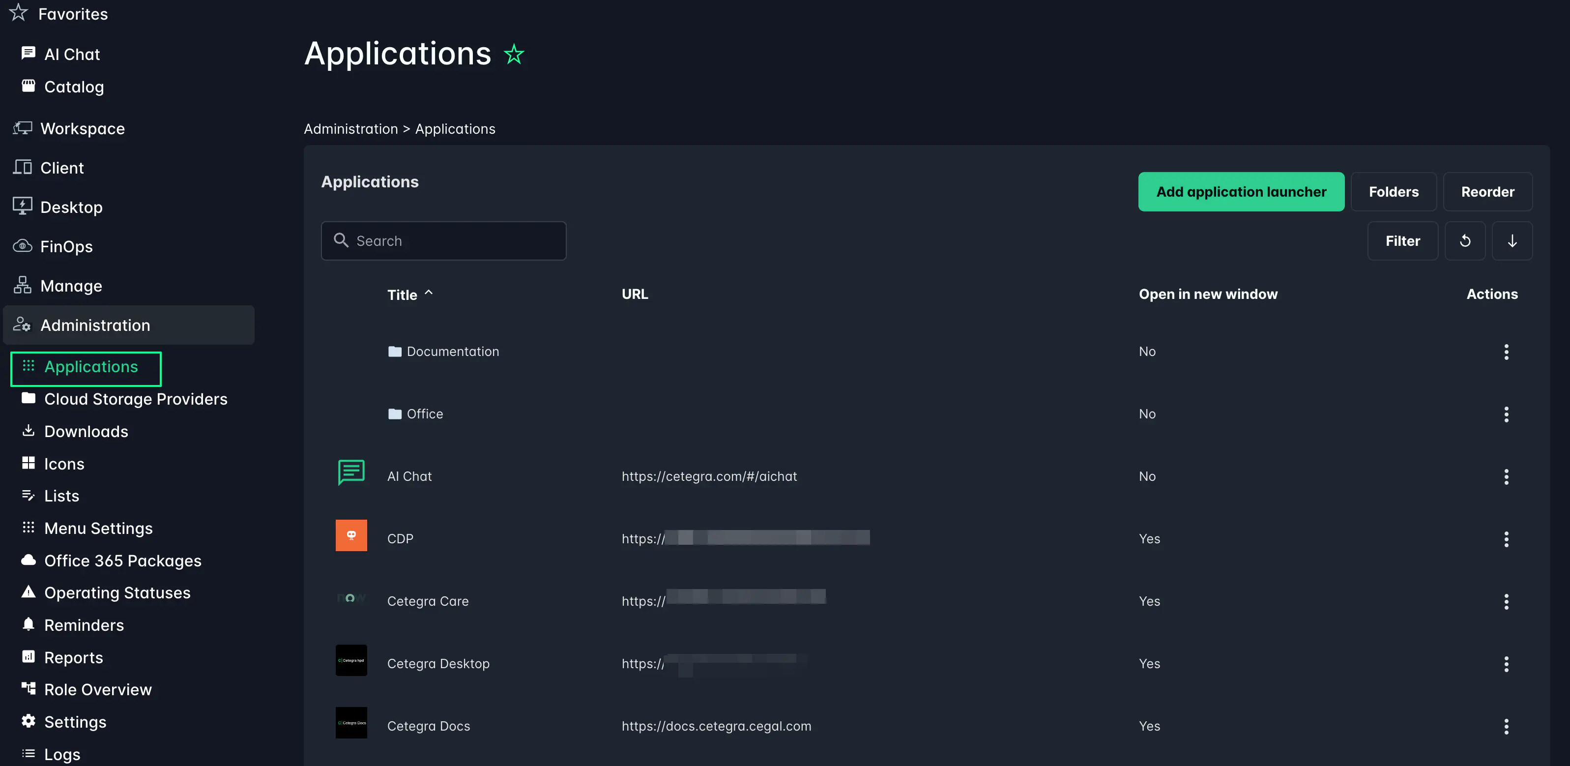Click the https://docs.cetegra.cegal.com URL
Screen dimensions: 1570x766
tap(716, 726)
